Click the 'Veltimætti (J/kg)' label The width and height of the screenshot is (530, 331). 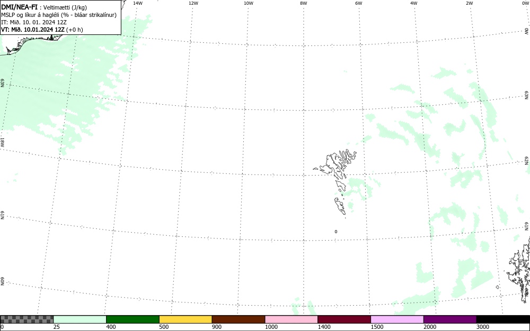point(65,7)
